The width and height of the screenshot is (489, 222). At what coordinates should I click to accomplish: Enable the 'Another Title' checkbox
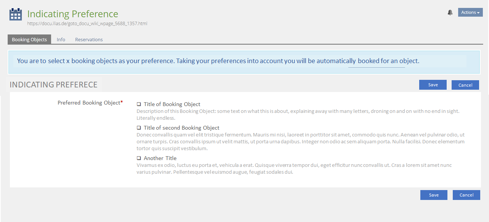pos(139,158)
